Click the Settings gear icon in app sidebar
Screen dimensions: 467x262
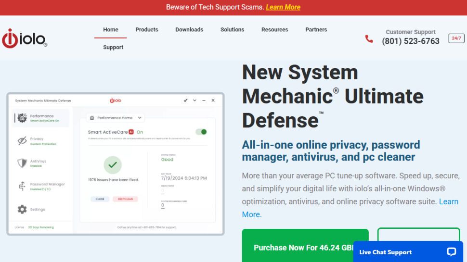click(22, 210)
